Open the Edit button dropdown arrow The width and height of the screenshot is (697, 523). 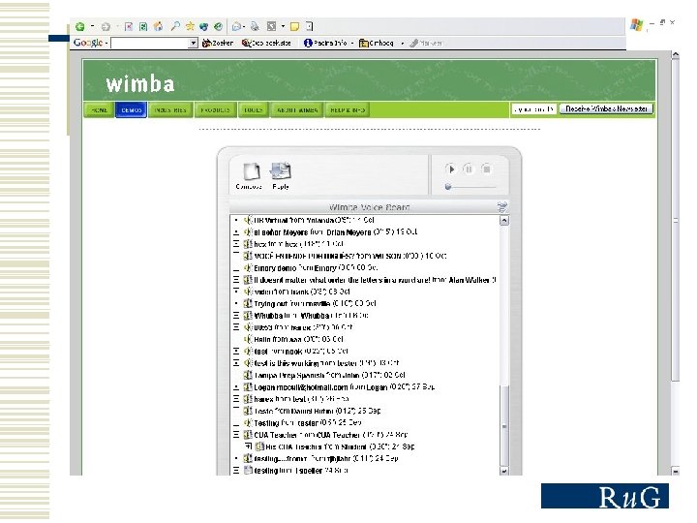pos(283,27)
